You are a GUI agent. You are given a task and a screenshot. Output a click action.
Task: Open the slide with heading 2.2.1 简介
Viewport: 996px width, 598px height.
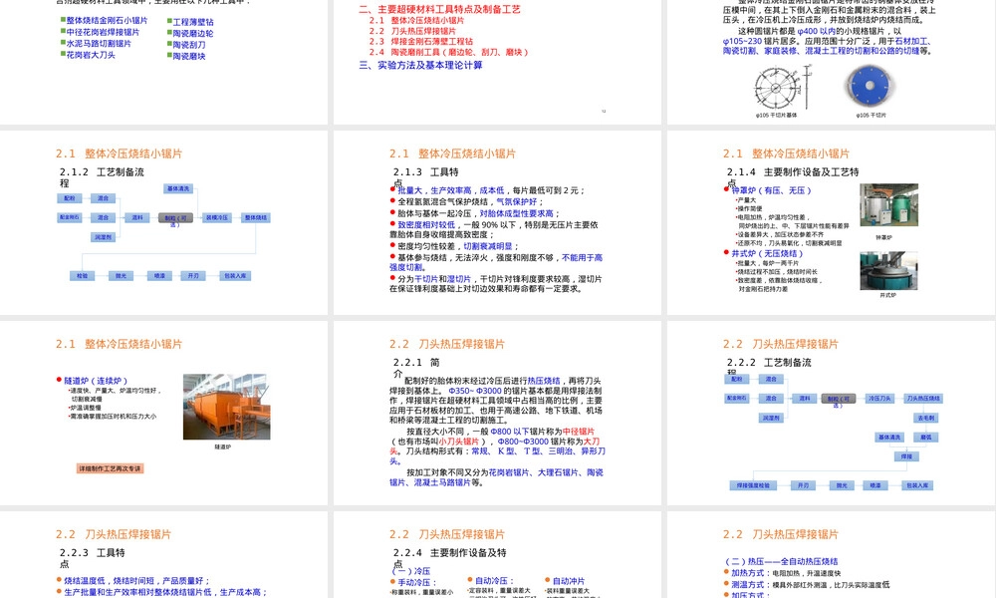tap(497, 413)
